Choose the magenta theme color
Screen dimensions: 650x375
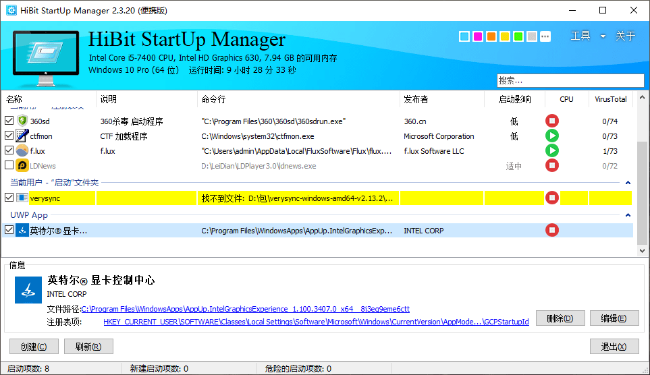click(478, 37)
